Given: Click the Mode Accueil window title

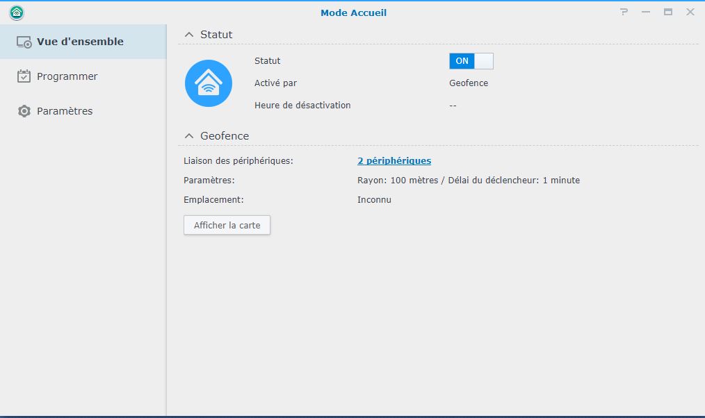Looking at the screenshot, I should (353, 12).
